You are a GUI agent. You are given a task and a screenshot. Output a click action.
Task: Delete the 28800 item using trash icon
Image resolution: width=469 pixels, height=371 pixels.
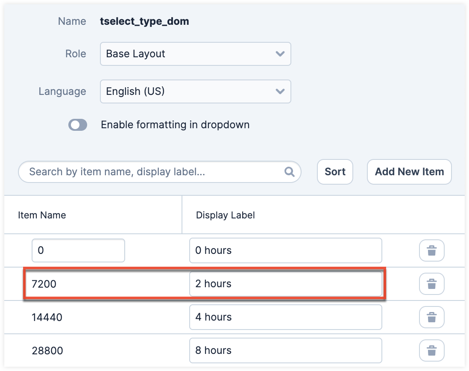coord(432,350)
